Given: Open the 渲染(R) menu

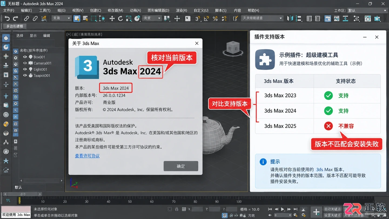Looking at the screenshot, I should coord(182,10).
